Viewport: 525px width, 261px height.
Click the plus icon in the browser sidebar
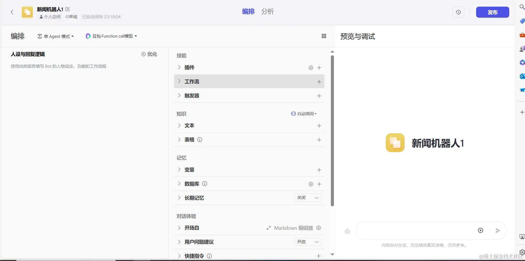coord(522,112)
